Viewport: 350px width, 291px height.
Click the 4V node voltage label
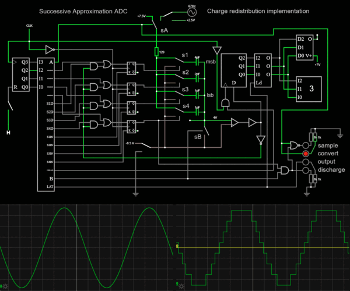point(215,118)
